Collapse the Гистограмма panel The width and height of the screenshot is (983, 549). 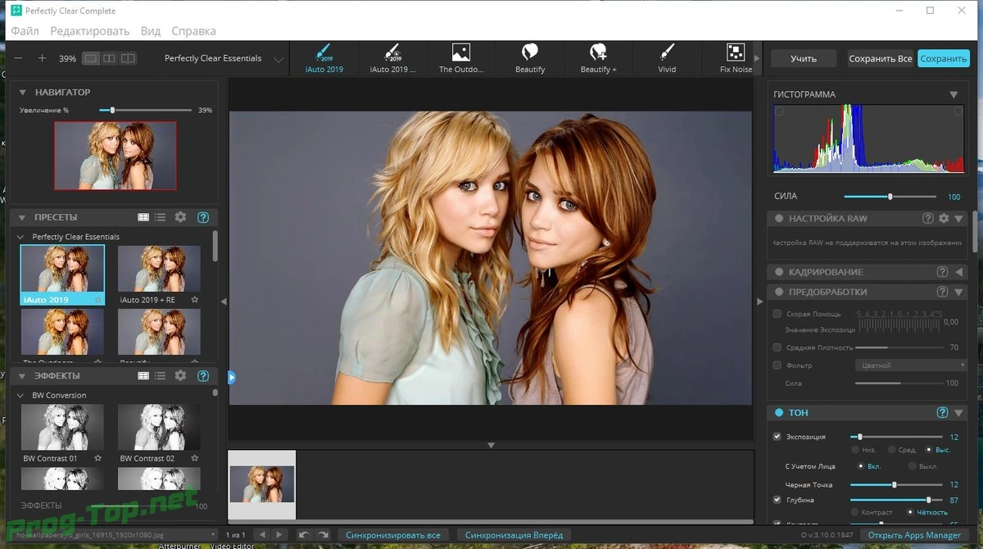click(954, 94)
